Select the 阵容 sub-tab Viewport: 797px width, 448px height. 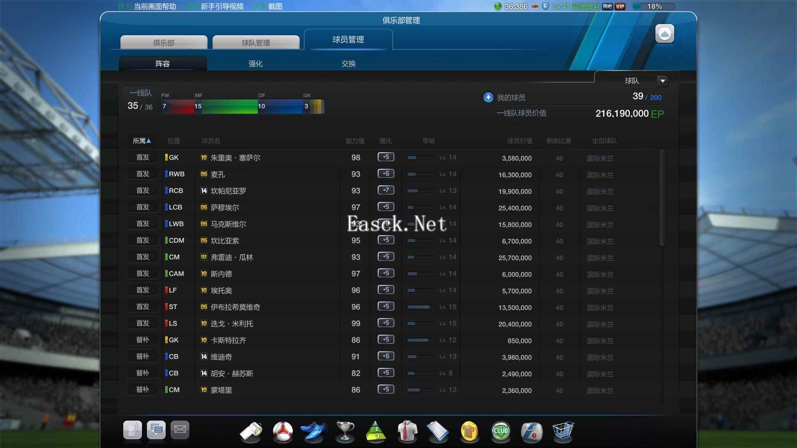tap(163, 63)
